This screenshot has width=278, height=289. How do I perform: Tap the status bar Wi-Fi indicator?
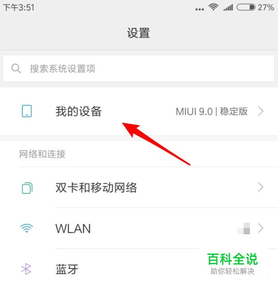(213, 7)
